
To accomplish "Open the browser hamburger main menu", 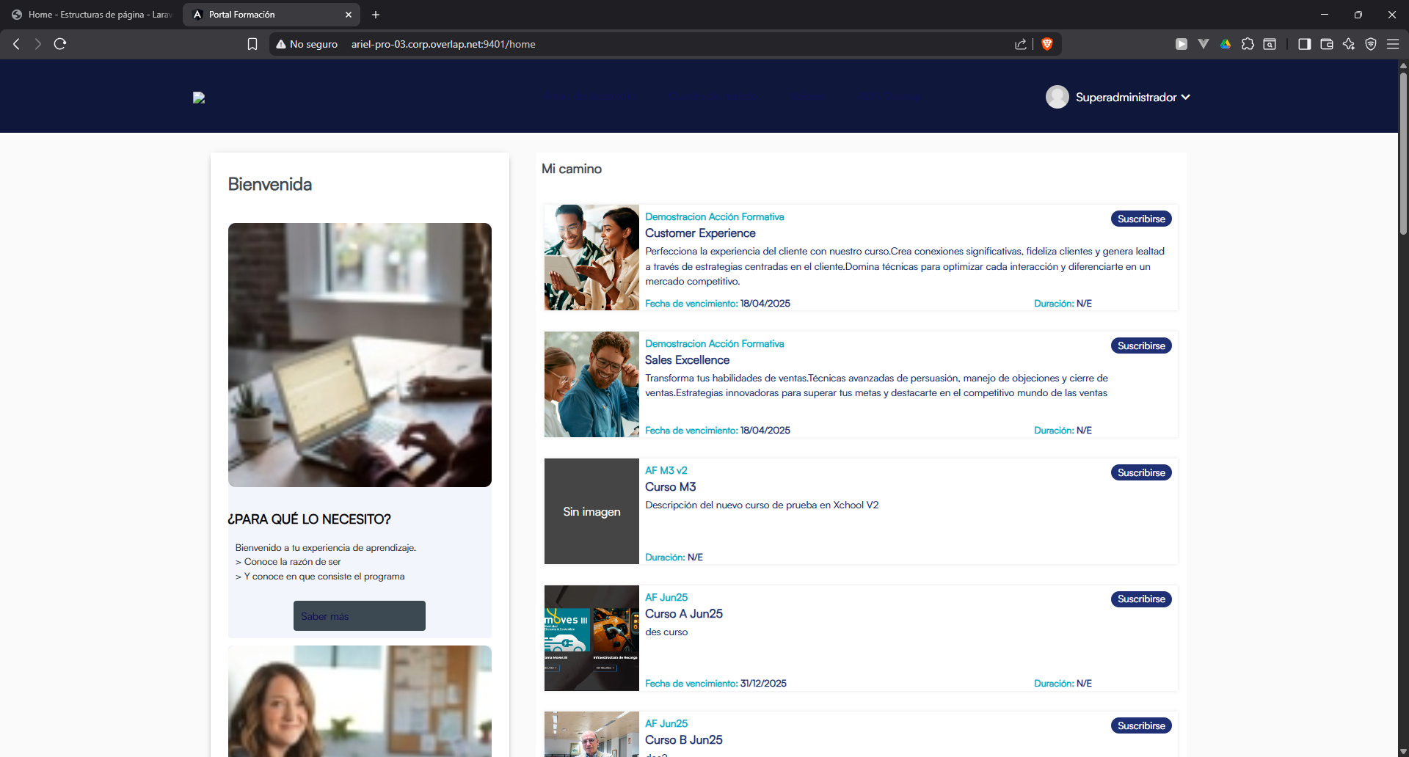I will (x=1393, y=44).
